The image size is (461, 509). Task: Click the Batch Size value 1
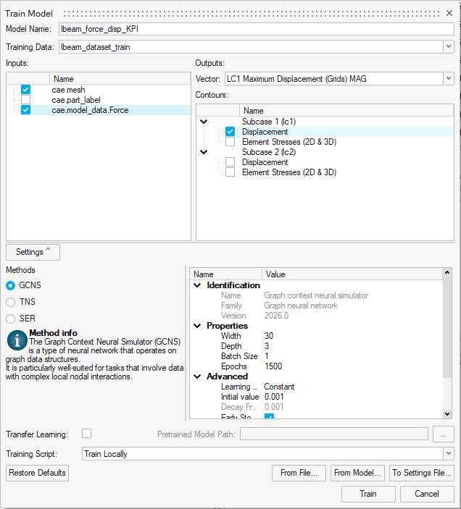267,356
